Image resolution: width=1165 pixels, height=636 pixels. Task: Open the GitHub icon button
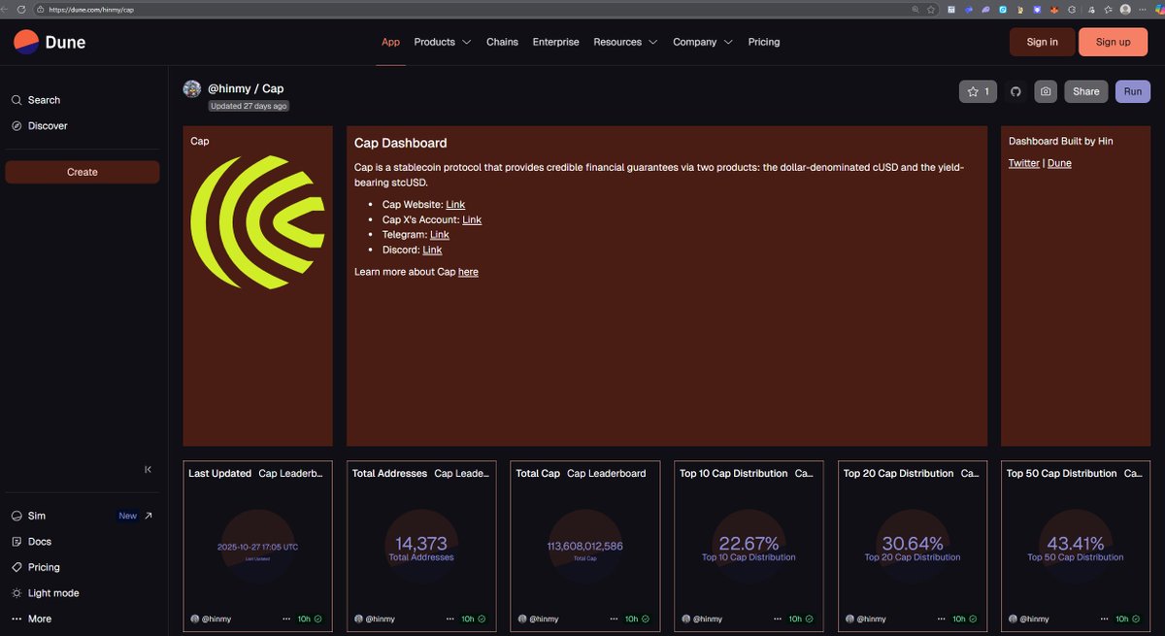pos(1016,91)
